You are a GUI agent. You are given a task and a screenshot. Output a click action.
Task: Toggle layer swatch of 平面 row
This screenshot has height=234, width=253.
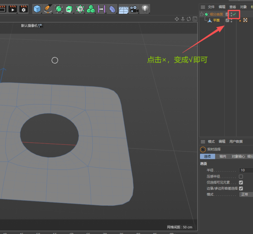click(x=227, y=20)
